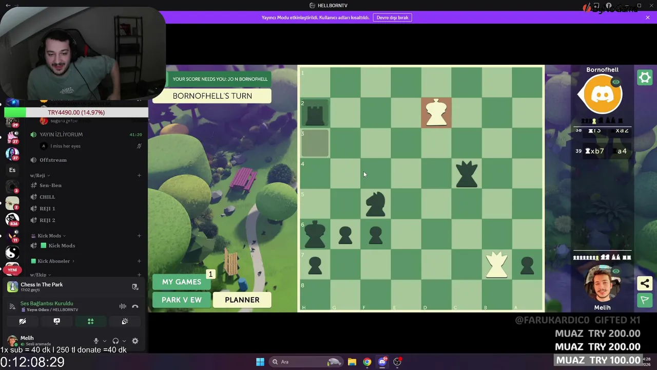Expand the Kick Aboneler category
The image size is (657, 370).
click(53, 261)
